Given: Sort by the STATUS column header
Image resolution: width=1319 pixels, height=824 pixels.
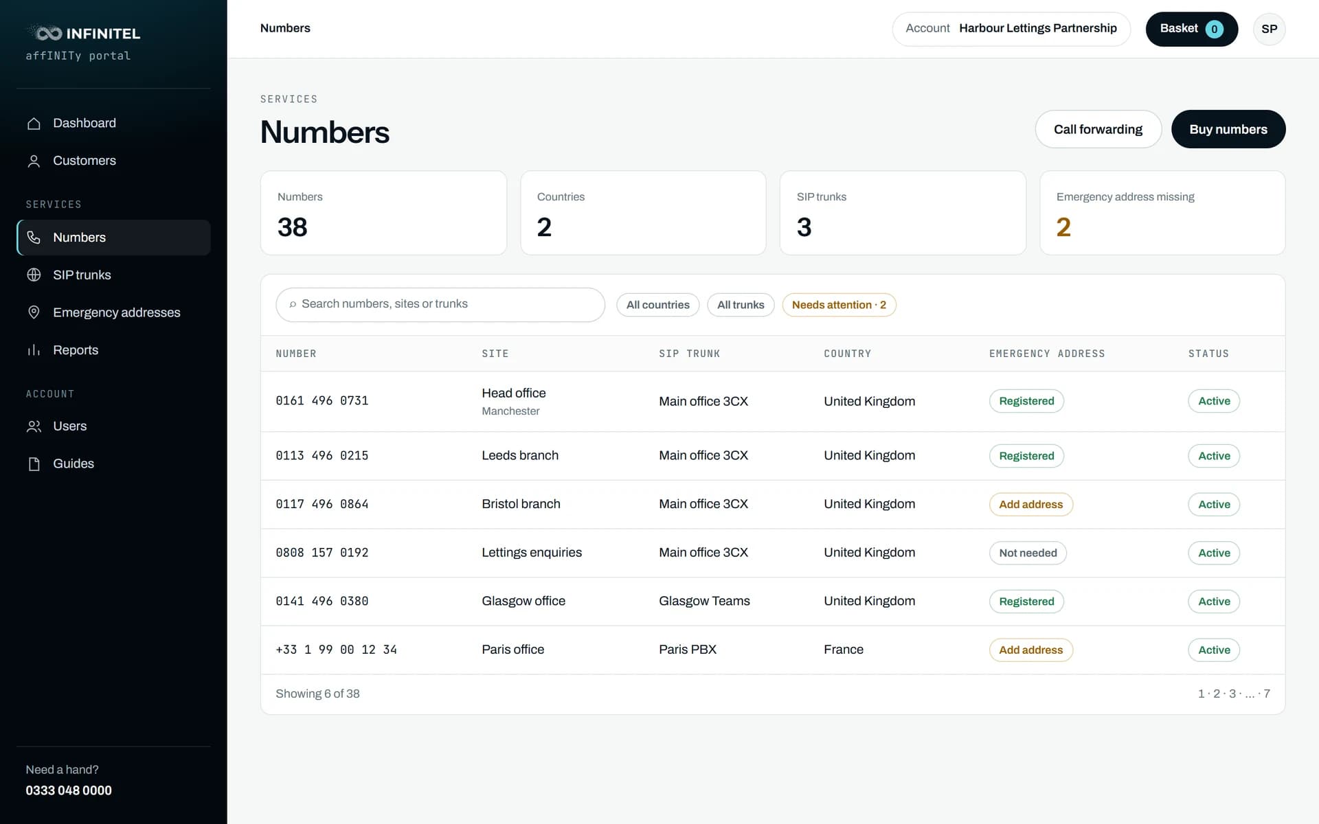Looking at the screenshot, I should [1208, 354].
